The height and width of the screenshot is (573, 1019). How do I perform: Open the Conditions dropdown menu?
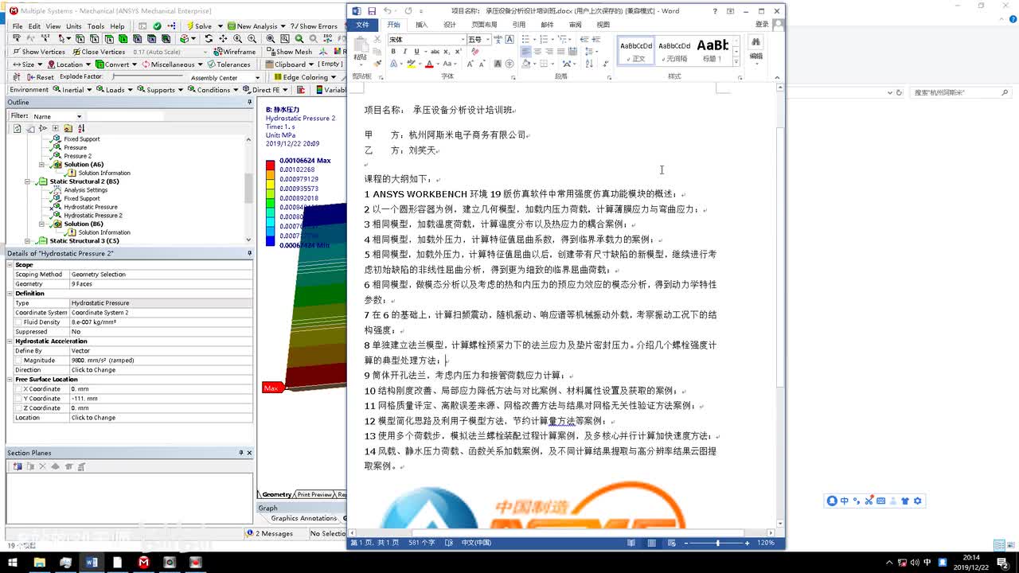pos(213,90)
